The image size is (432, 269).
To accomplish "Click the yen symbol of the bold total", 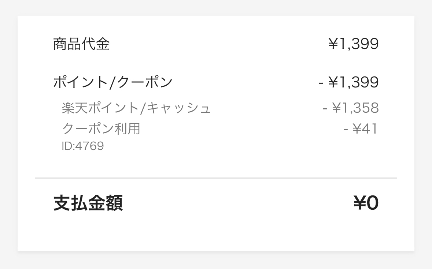I will (359, 203).
